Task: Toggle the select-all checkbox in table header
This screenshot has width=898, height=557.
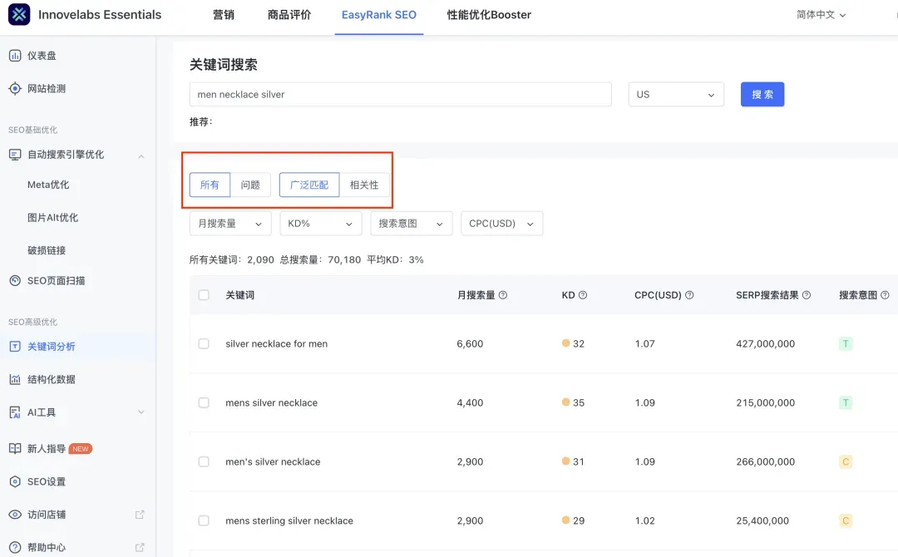Action: click(204, 295)
